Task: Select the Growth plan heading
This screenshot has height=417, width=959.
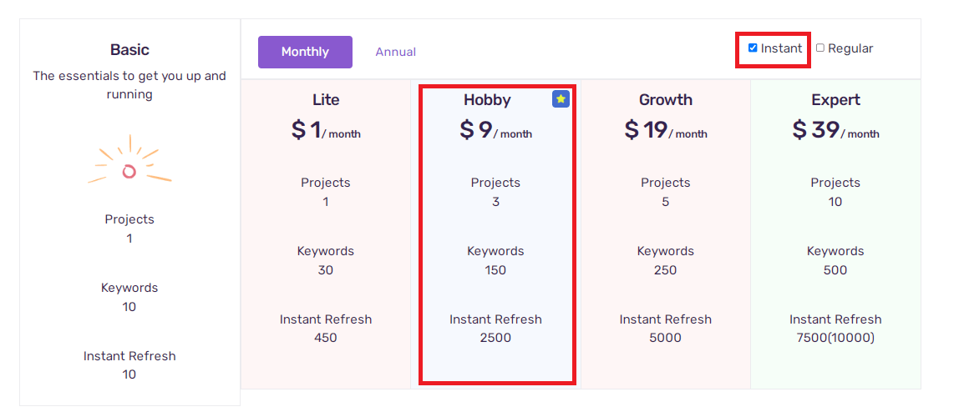Action: click(666, 99)
